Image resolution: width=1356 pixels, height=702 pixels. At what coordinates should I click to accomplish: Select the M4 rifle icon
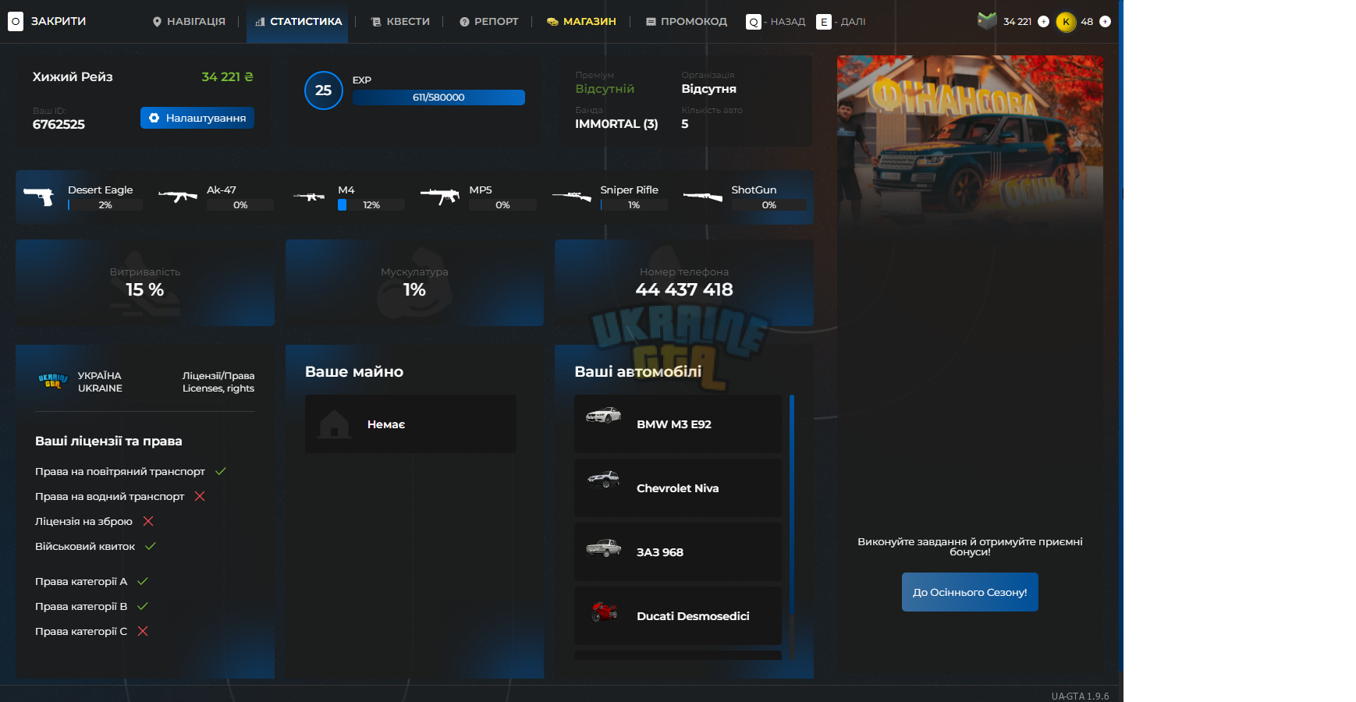tap(309, 197)
